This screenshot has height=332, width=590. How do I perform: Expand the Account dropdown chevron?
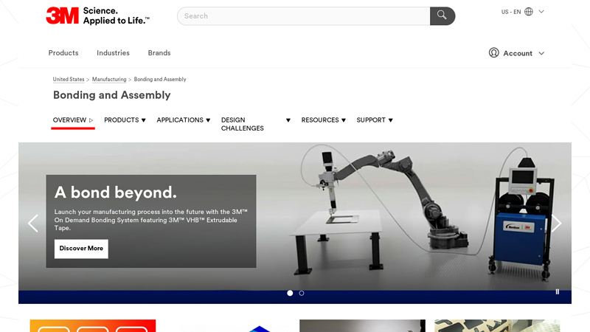click(x=541, y=53)
